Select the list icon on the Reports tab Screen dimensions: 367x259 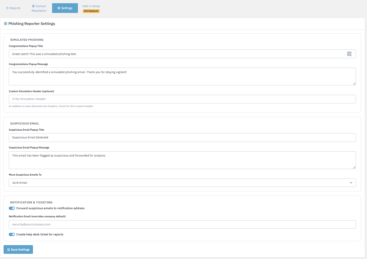(x=7, y=8)
